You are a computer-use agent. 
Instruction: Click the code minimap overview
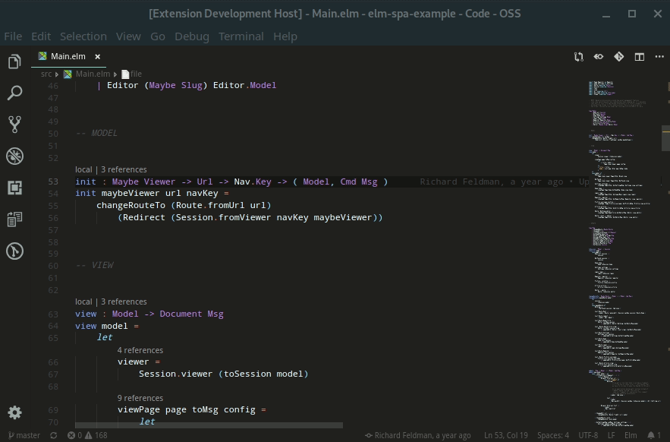(x=618, y=228)
